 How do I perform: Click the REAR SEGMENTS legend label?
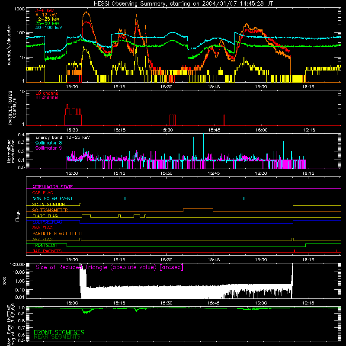(x=57, y=337)
